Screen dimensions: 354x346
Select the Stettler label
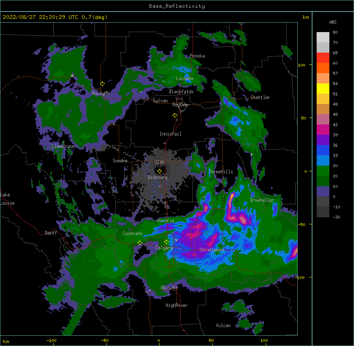(260, 97)
